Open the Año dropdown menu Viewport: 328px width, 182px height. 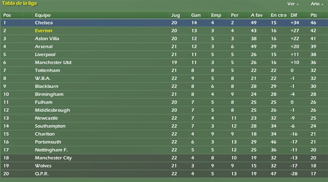tap(317, 4)
